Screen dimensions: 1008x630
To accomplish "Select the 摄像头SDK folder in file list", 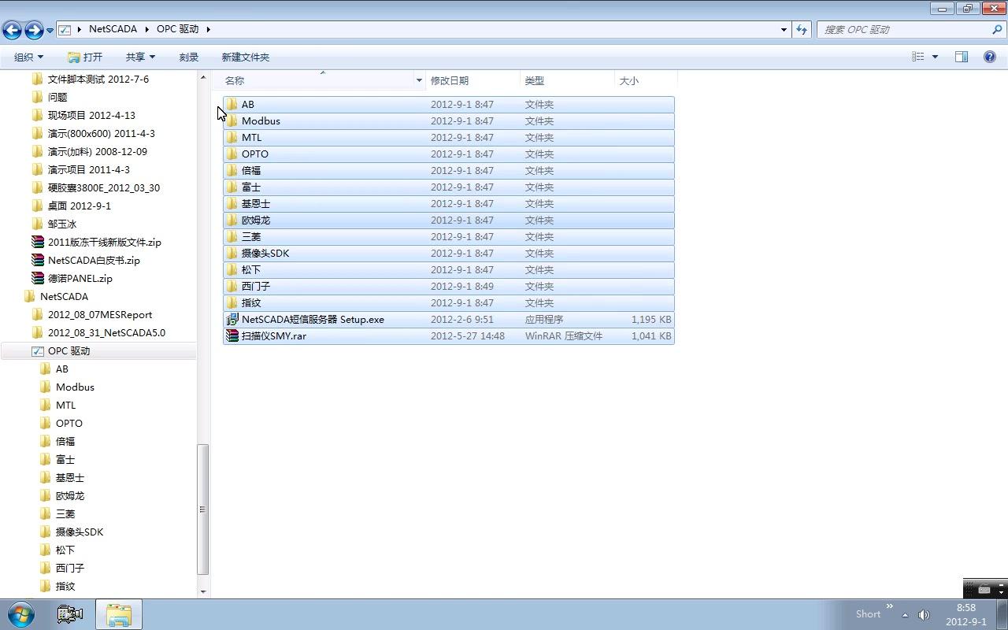I will tap(449, 253).
